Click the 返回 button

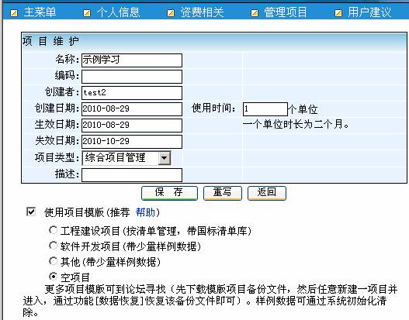(266, 193)
